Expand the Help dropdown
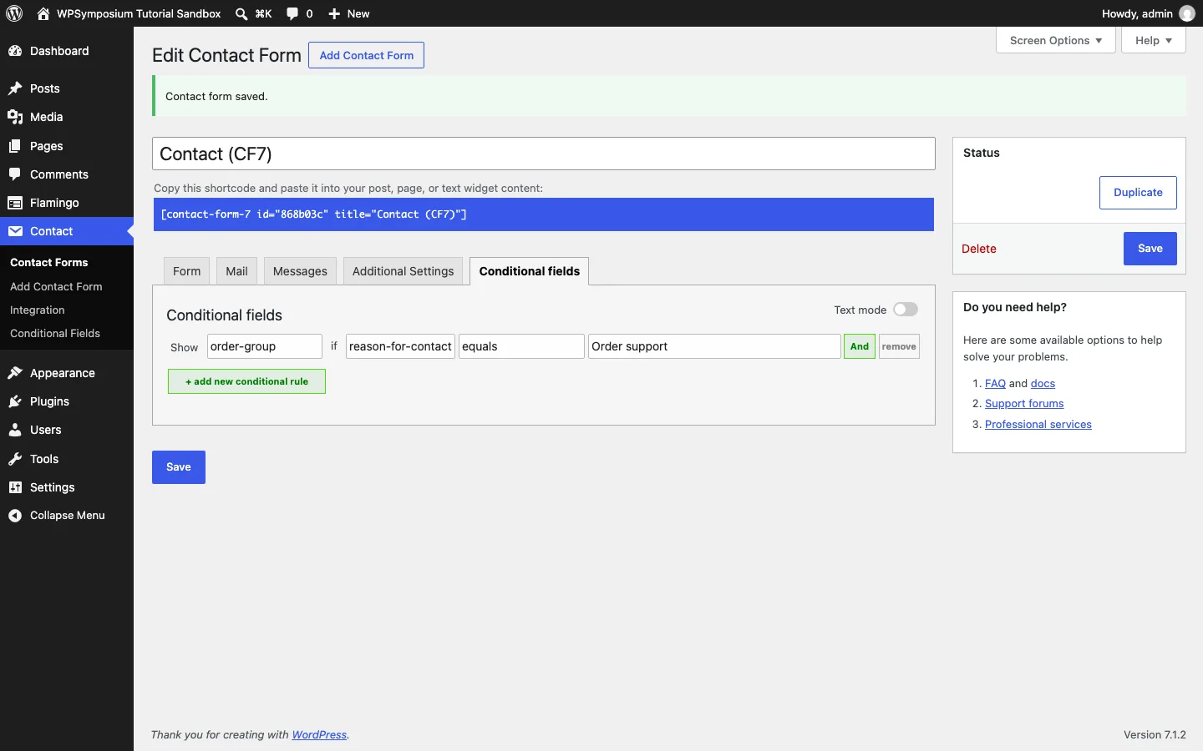Screen dimensions: 1203x751 1154,40
